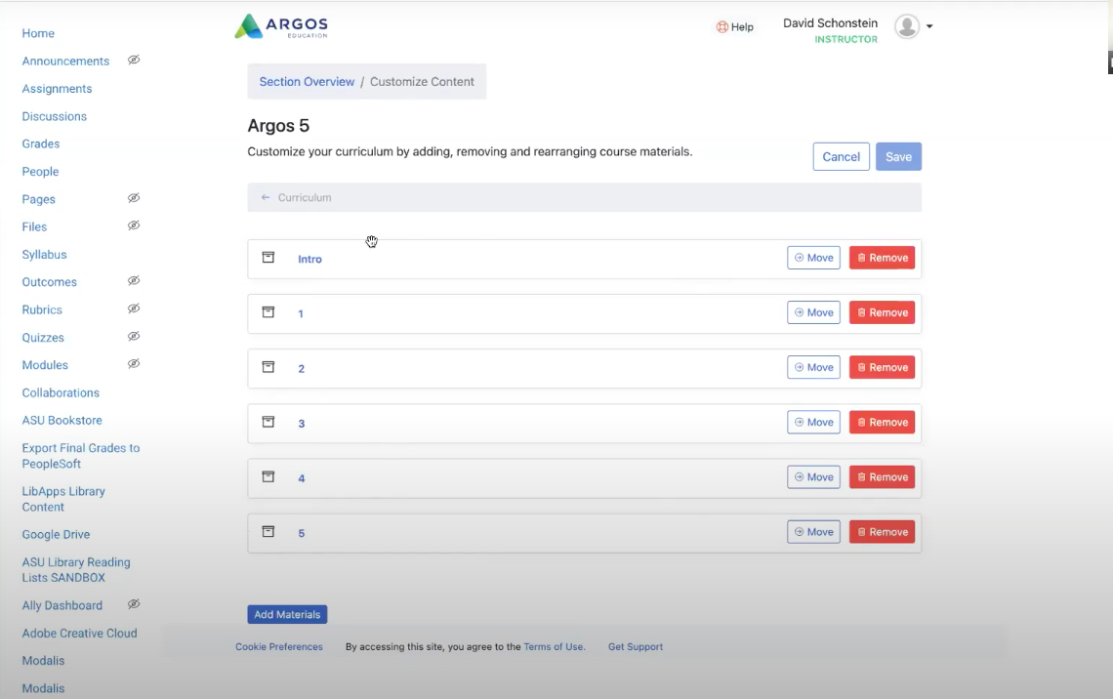Click the Help lifebuoy icon
Screen dimensions: 1113x699
[721, 27]
